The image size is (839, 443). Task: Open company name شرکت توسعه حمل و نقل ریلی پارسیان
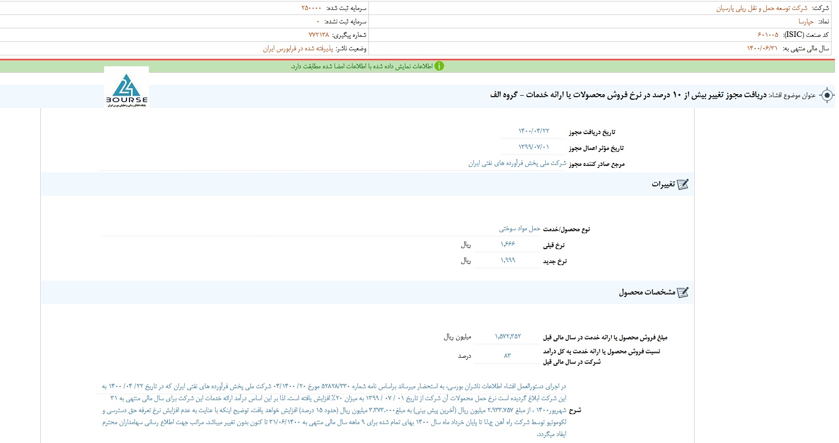(x=761, y=8)
